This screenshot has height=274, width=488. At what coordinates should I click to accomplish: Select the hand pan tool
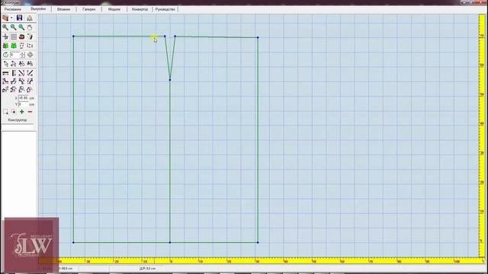(30, 27)
